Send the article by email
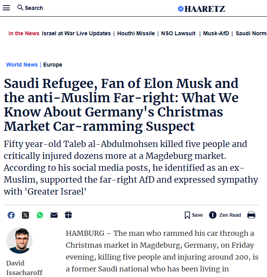The width and height of the screenshot is (267, 277). pyautogui.click(x=54, y=215)
